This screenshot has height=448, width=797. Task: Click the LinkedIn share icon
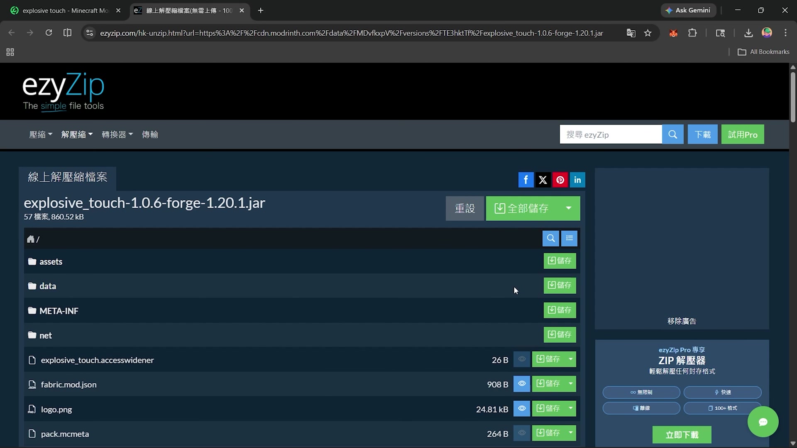pos(577,180)
